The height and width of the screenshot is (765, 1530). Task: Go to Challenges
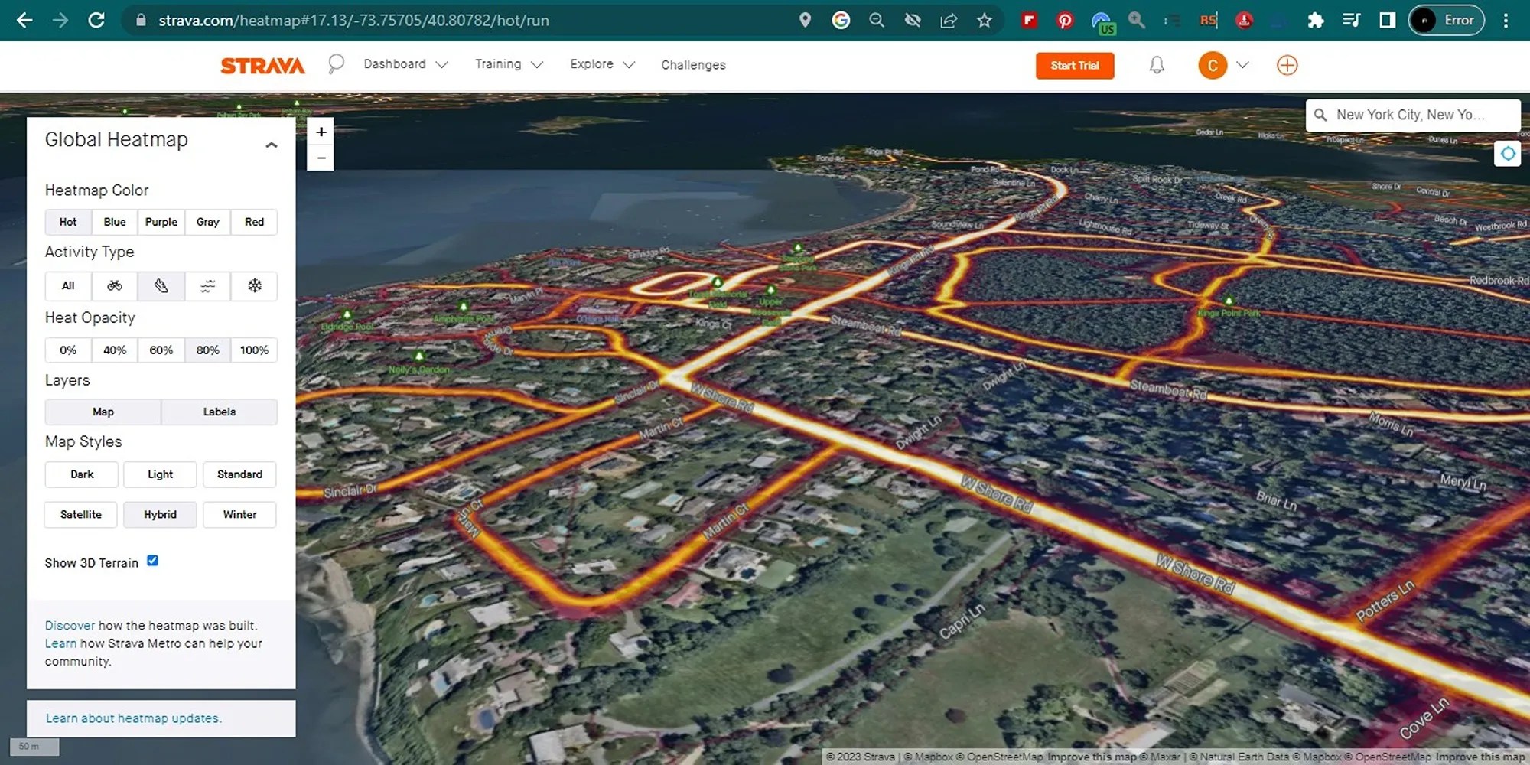pos(692,65)
